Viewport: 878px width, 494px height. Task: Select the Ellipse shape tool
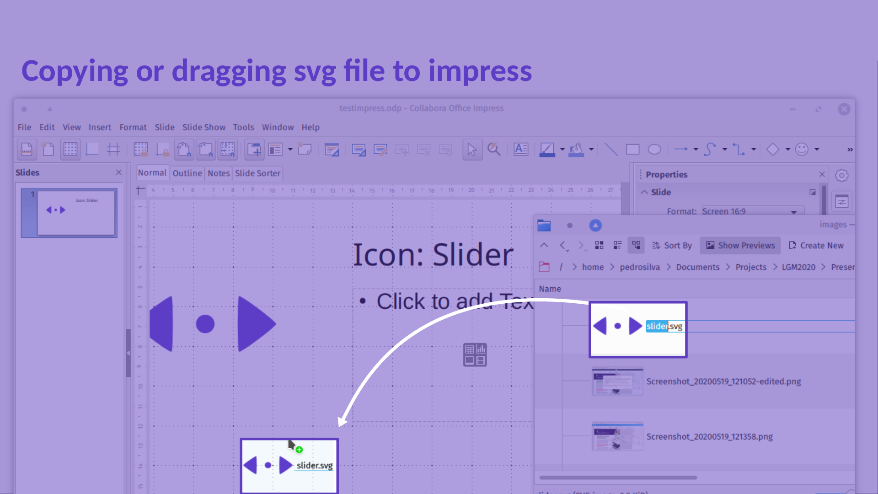point(654,150)
